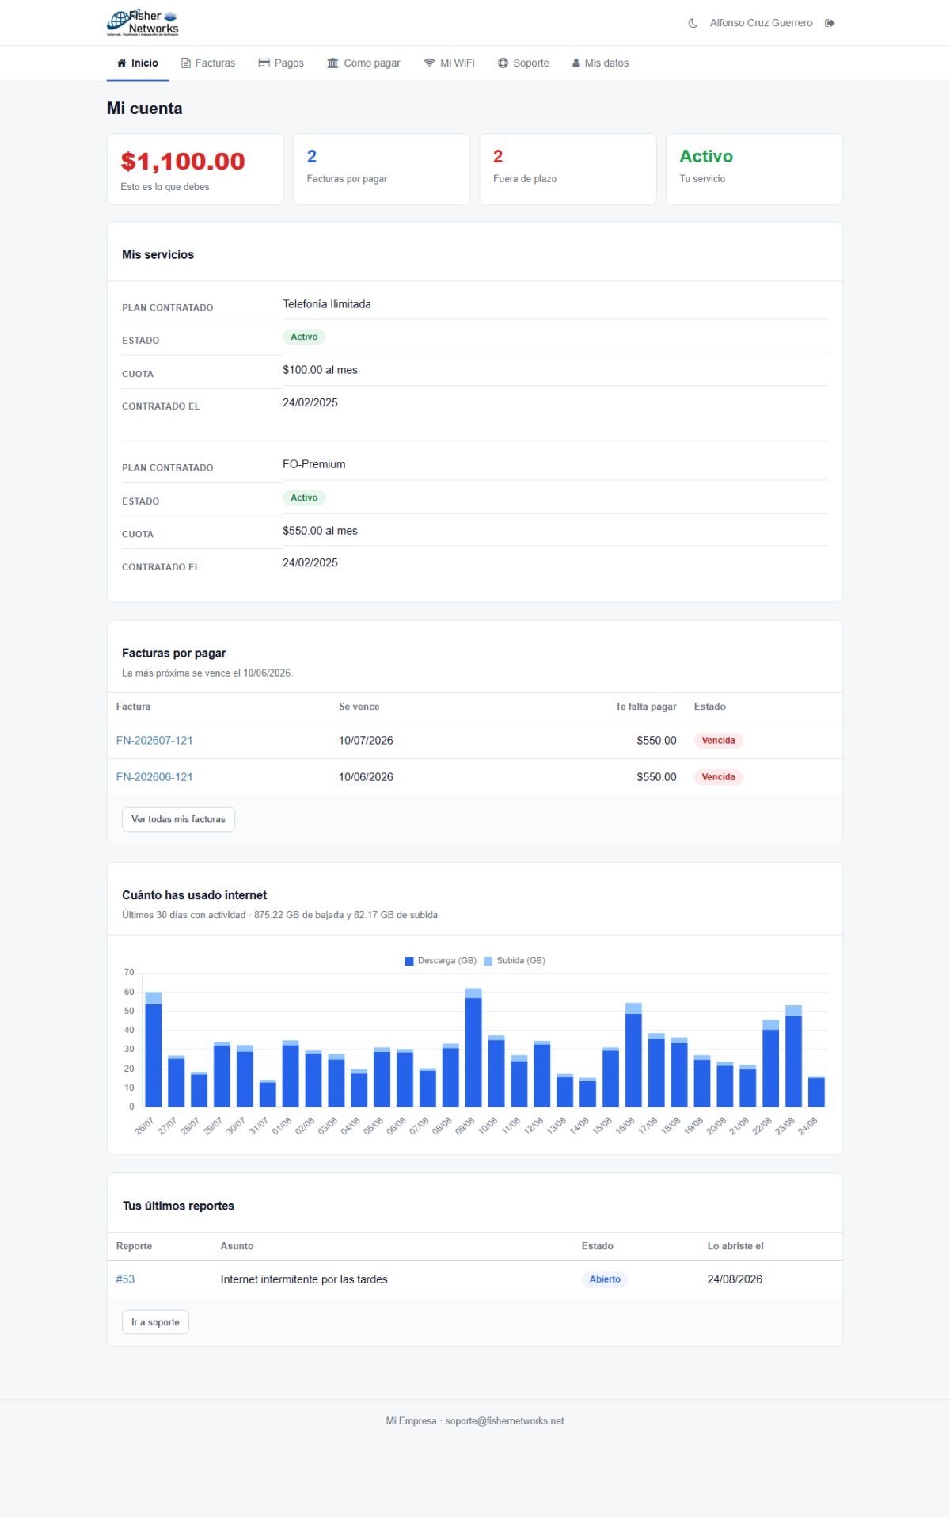Image resolution: width=950 pixels, height=1517 pixels.
Task: Click the logout icon beside user name
Action: (x=830, y=23)
